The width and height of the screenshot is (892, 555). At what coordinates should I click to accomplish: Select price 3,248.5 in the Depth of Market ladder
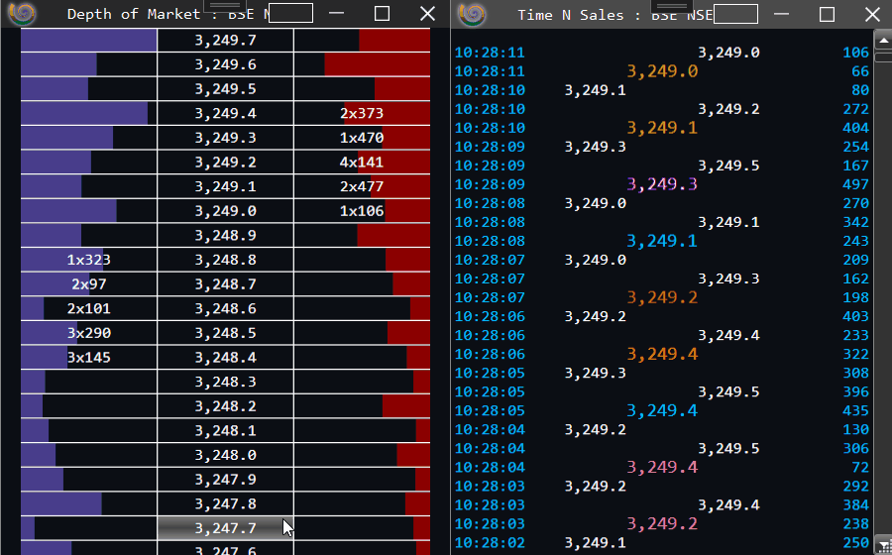coord(225,333)
